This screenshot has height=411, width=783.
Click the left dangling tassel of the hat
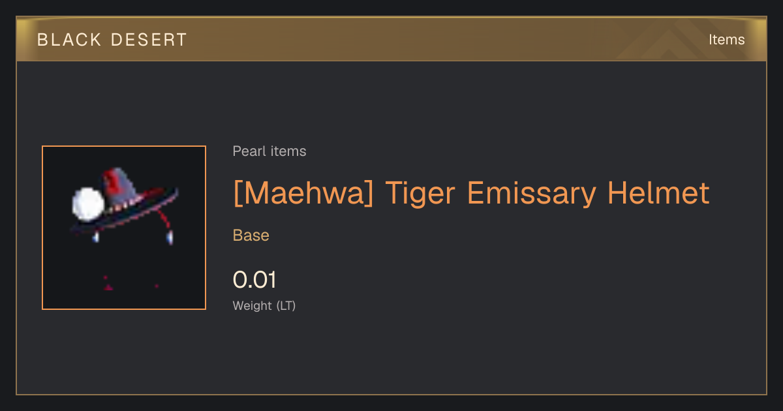(97, 237)
